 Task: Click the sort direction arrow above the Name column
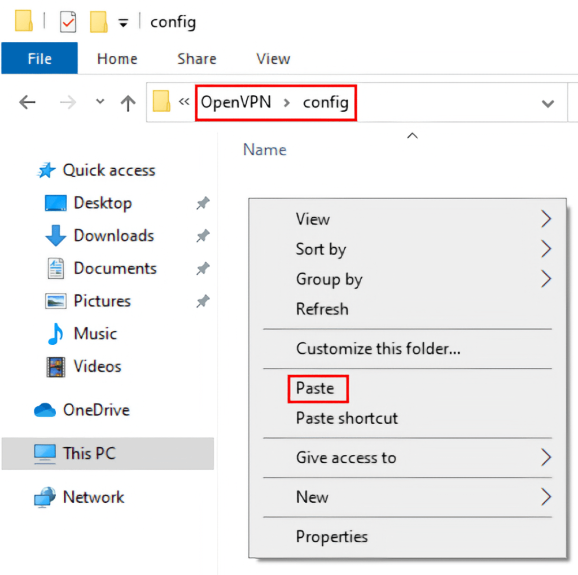pos(412,135)
